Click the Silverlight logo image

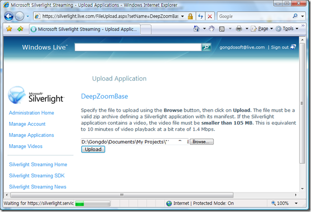click(36, 95)
